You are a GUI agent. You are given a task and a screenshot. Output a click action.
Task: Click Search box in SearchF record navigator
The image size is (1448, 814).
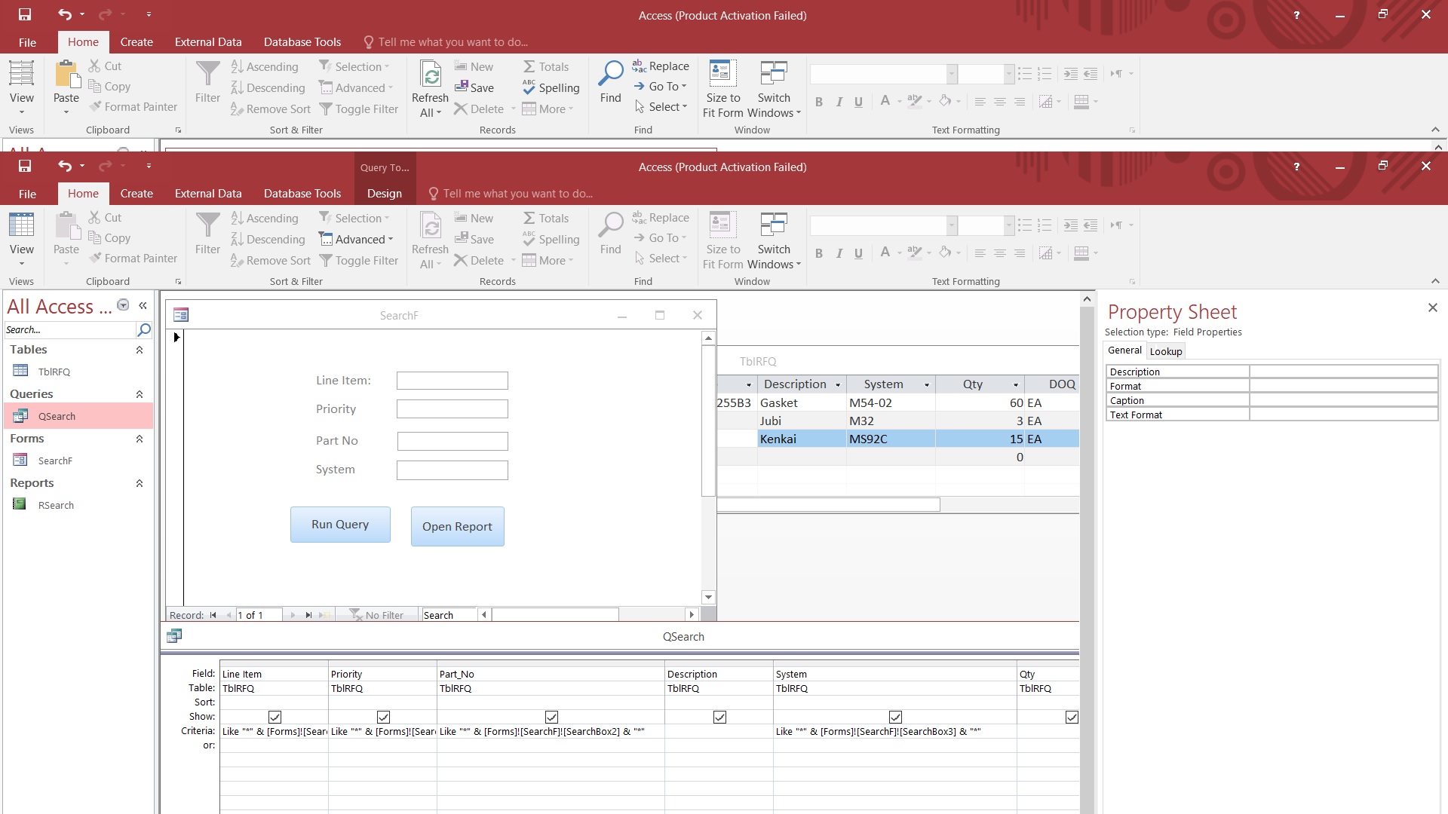tap(449, 615)
